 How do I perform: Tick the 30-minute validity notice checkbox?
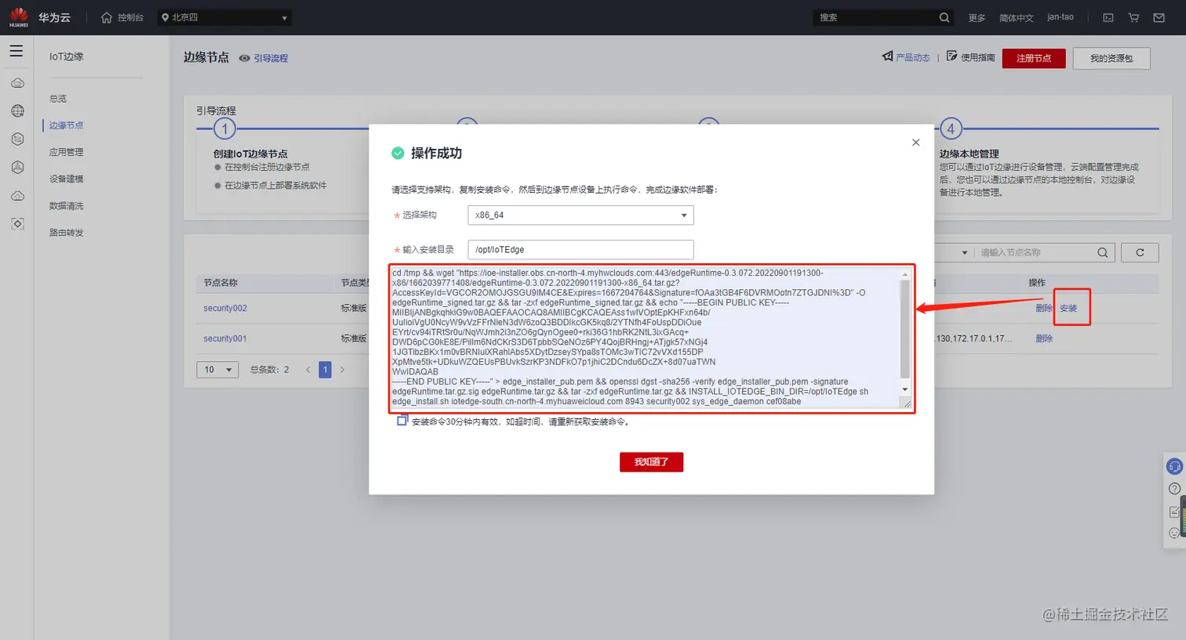click(x=402, y=421)
